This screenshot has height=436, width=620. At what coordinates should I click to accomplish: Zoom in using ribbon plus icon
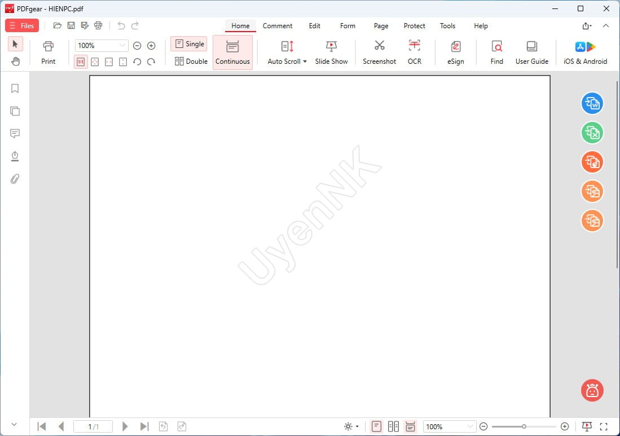click(x=151, y=46)
